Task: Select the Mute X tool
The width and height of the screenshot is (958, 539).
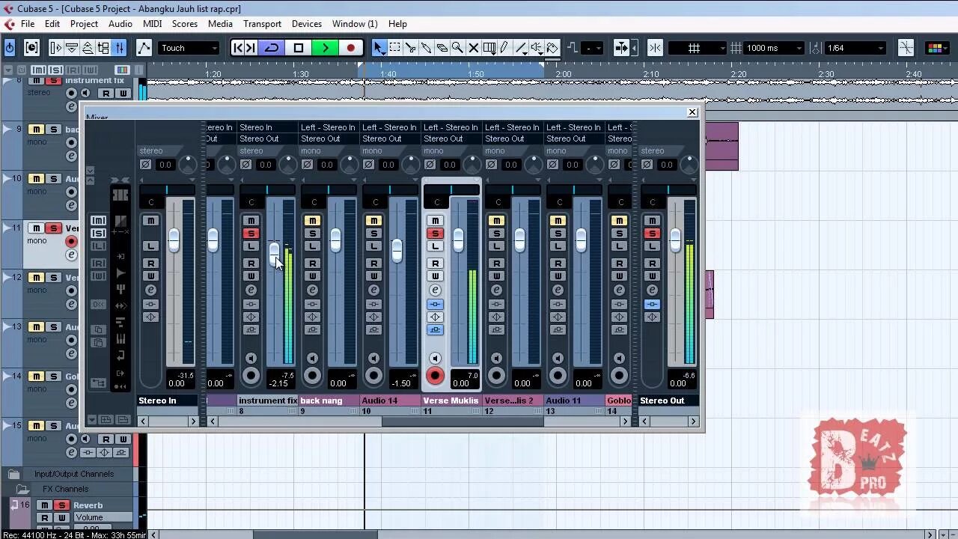Action: (473, 48)
